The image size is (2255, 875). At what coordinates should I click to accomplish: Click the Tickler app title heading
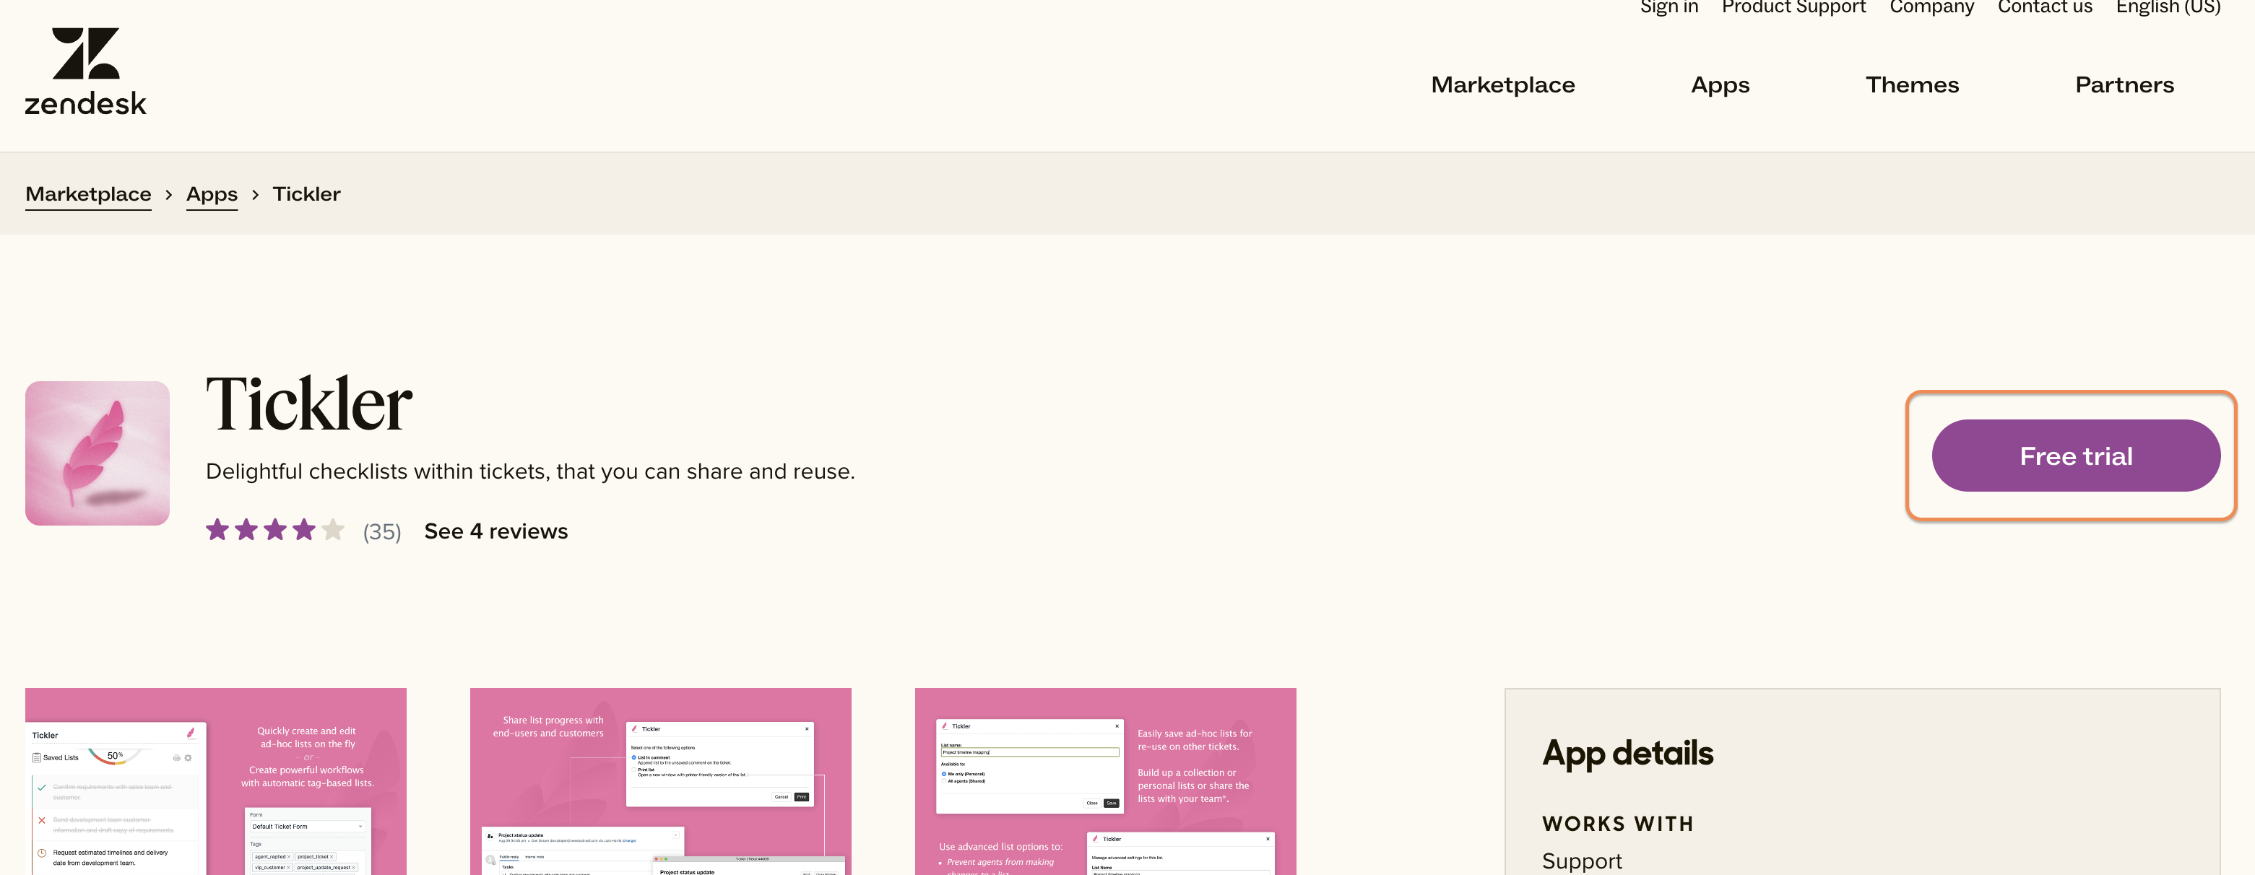[x=309, y=404]
